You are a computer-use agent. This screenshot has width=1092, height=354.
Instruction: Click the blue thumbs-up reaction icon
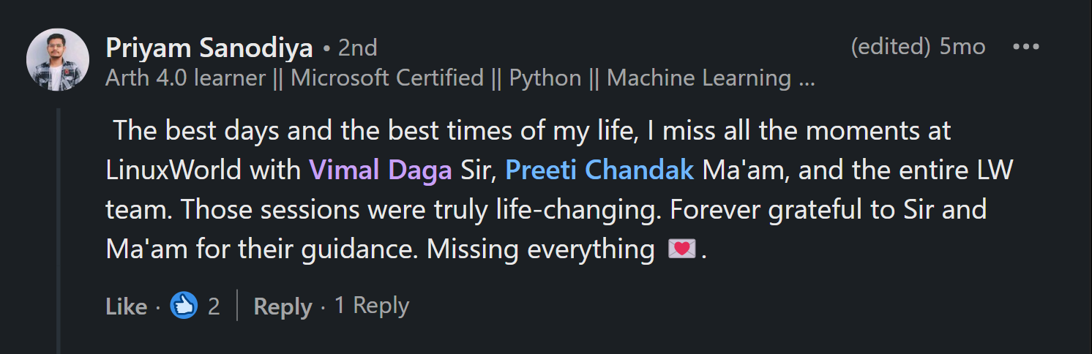pyautogui.click(x=184, y=306)
